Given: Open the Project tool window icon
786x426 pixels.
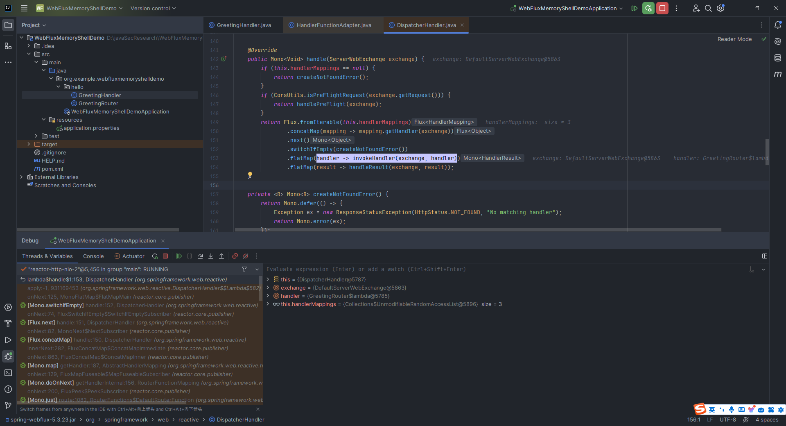Looking at the screenshot, I should tap(8, 25).
